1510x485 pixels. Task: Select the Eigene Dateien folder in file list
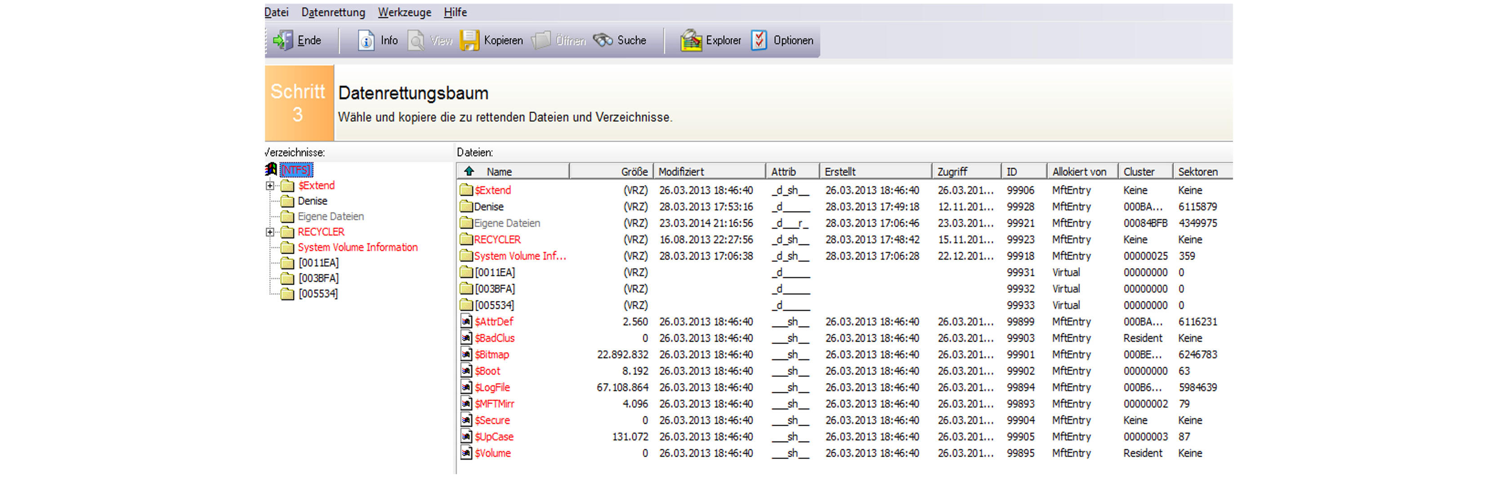pyautogui.click(x=506, y=223)
